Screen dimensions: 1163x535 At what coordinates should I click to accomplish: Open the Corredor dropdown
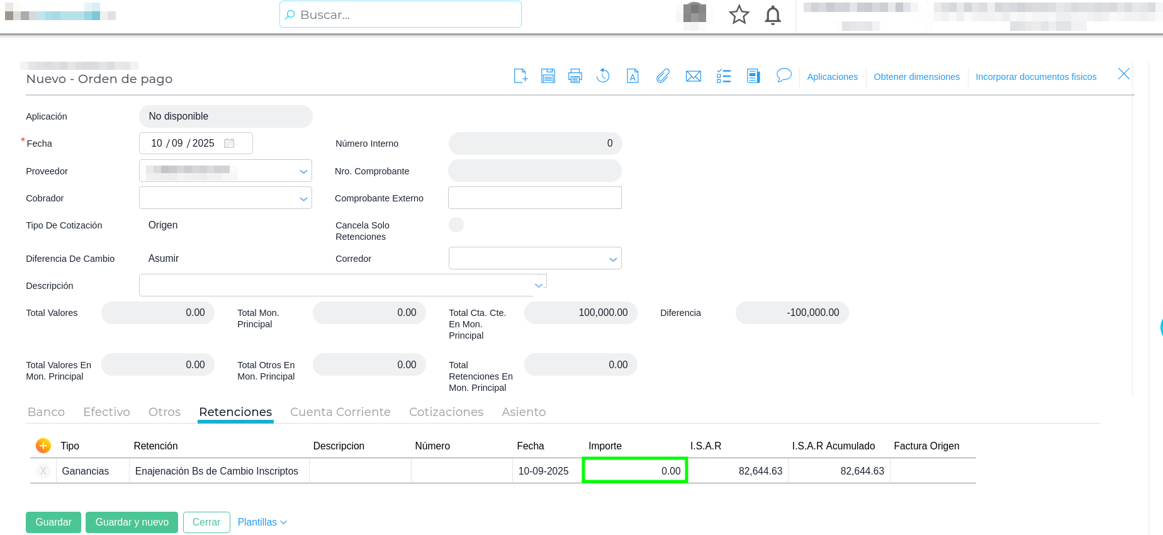(x=613, y=259)
